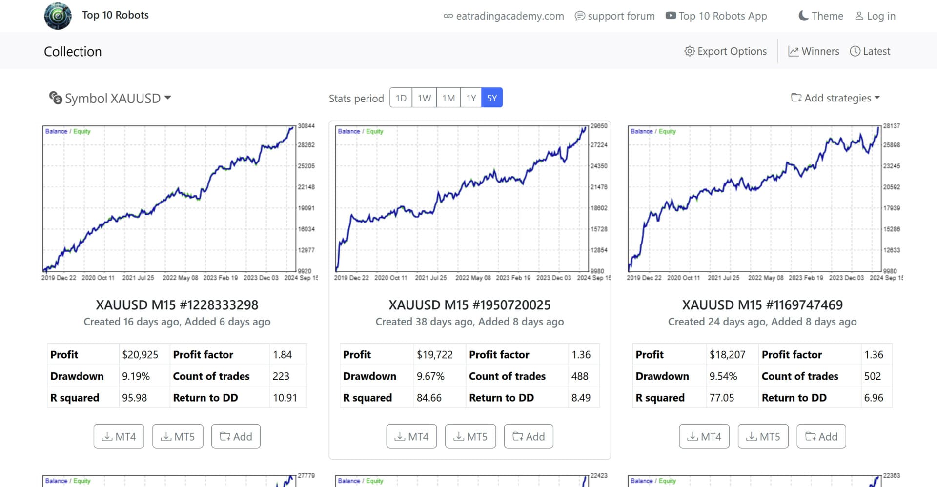Image resolution: width=937 pixels, height=487 pixels.
Task: Open equity chart for strategy #1950720025
Action: click(472, 203)
